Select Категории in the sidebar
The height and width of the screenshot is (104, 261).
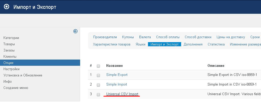point(11,38)
